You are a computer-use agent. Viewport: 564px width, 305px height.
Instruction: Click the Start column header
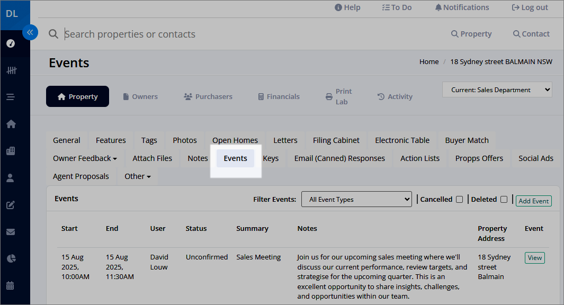pos(69,228)
